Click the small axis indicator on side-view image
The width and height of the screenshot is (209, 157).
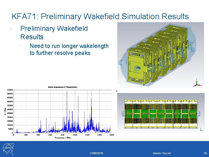pos(202,129)
